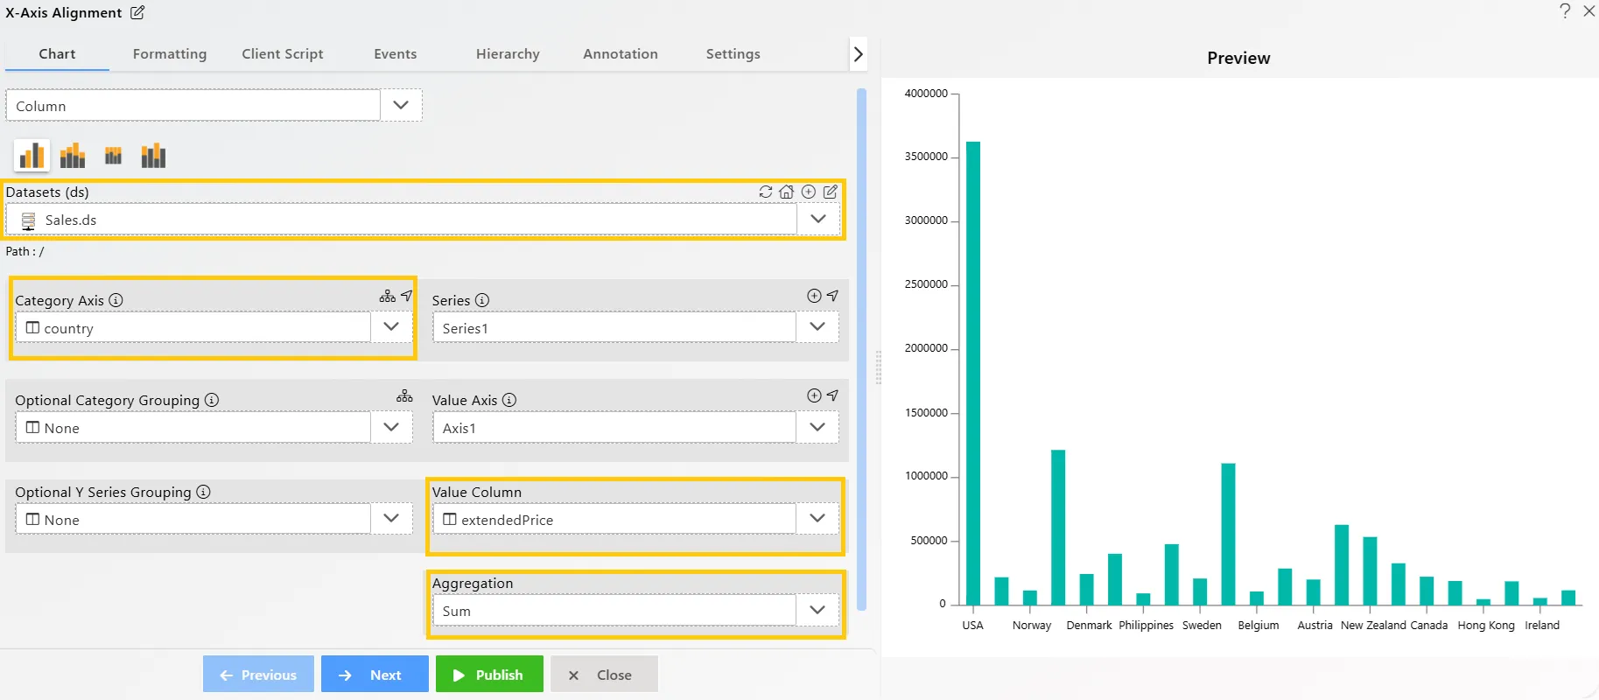Click the Category Axis arrow icon

pos(406,296)
